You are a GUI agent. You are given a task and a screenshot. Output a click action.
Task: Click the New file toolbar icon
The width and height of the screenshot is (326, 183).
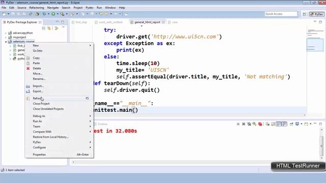4,14
